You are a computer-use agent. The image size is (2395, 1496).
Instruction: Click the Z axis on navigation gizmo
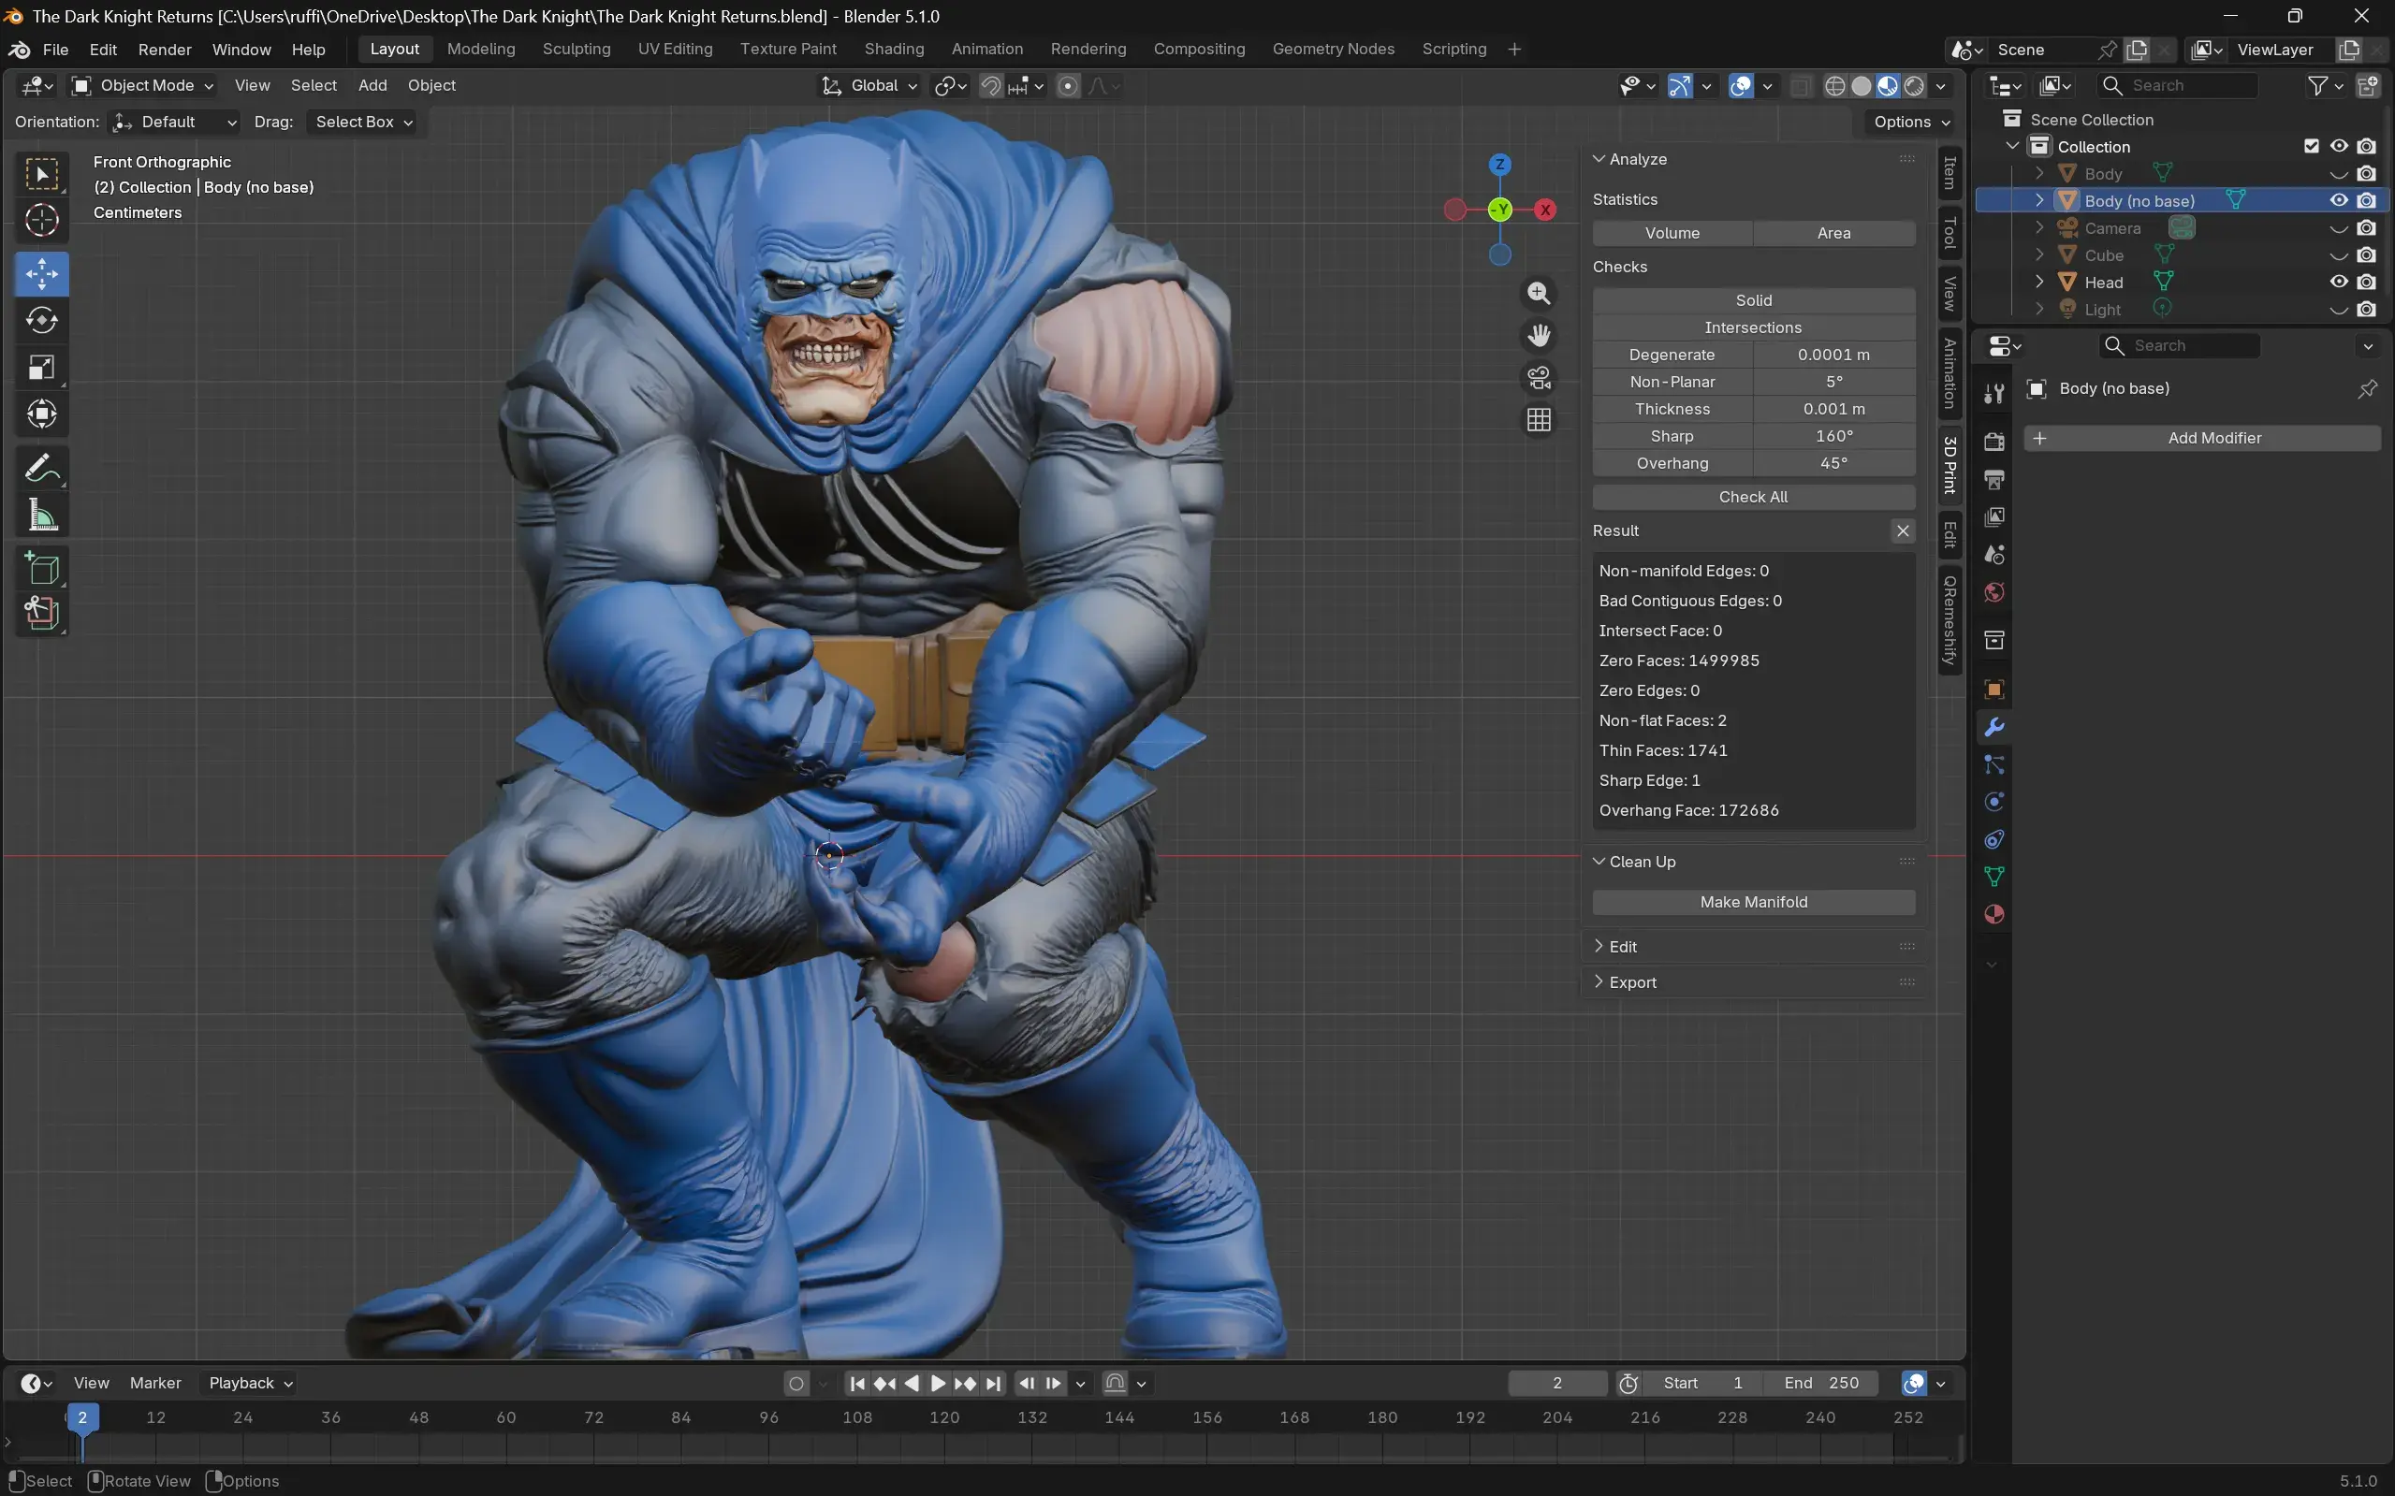pos(1500,165)
